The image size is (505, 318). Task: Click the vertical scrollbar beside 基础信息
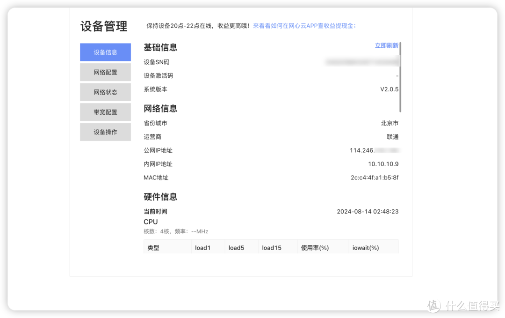tap(401, 77)
